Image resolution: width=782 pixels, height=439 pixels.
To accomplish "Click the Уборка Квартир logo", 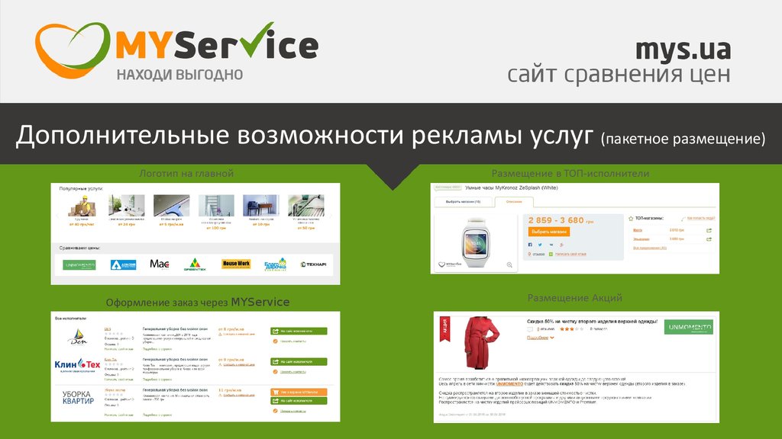I will pos(78,397).
